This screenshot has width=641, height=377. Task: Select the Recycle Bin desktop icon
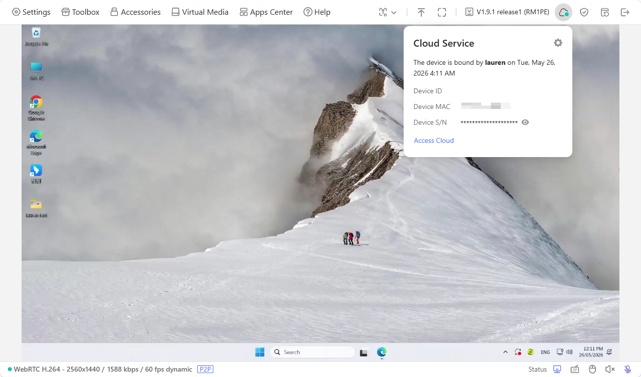[36, 37]
